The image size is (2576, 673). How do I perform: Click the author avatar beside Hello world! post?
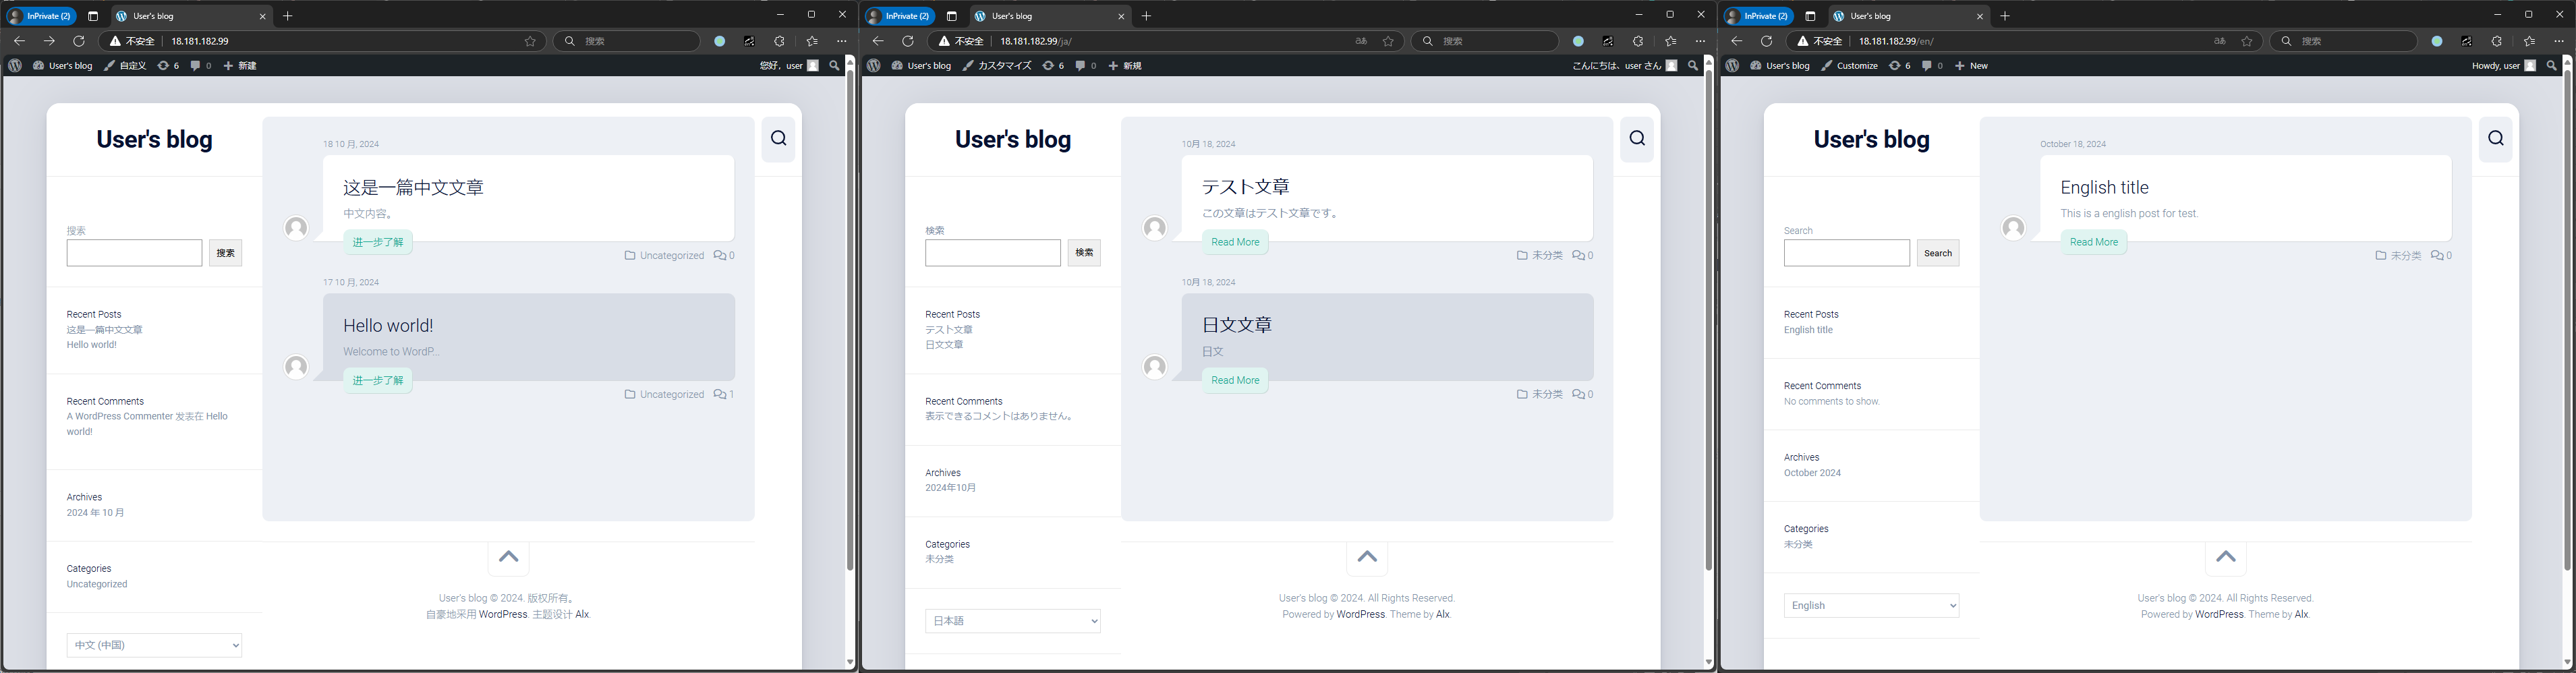pyautogui.click(x=296, y=366)
